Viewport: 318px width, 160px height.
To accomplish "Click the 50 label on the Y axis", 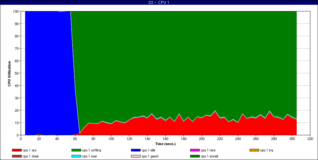I will pyautogui.click(x=17, y=73).
